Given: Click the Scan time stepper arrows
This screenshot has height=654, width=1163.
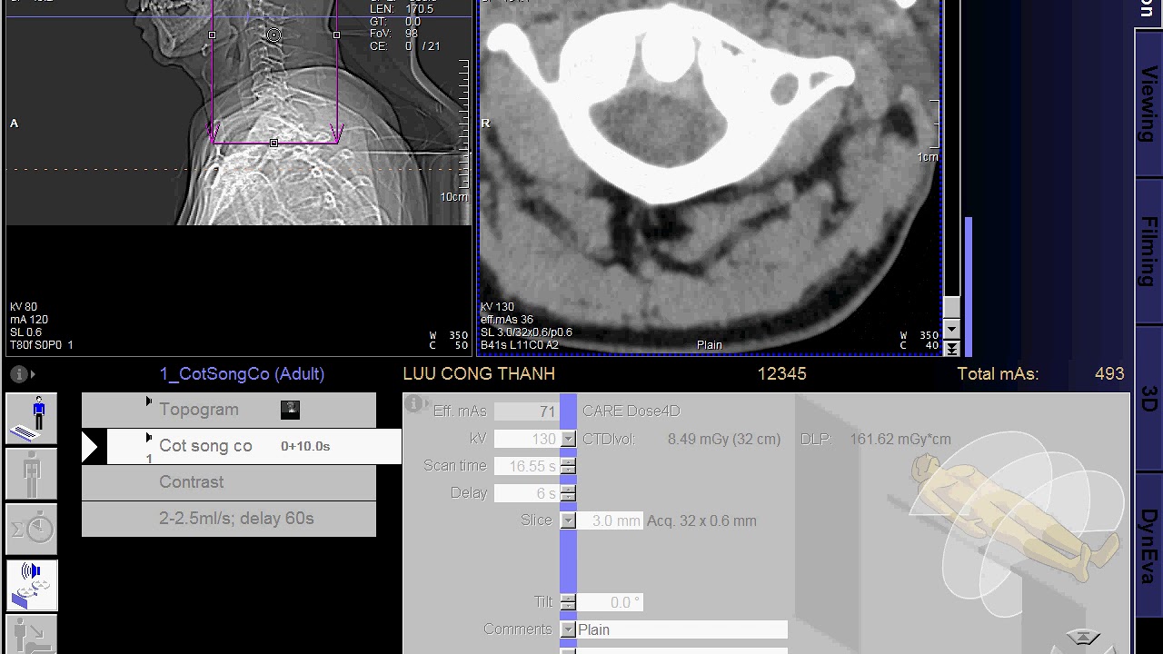Looking at the screenshot, I should [x=568, y=466].
